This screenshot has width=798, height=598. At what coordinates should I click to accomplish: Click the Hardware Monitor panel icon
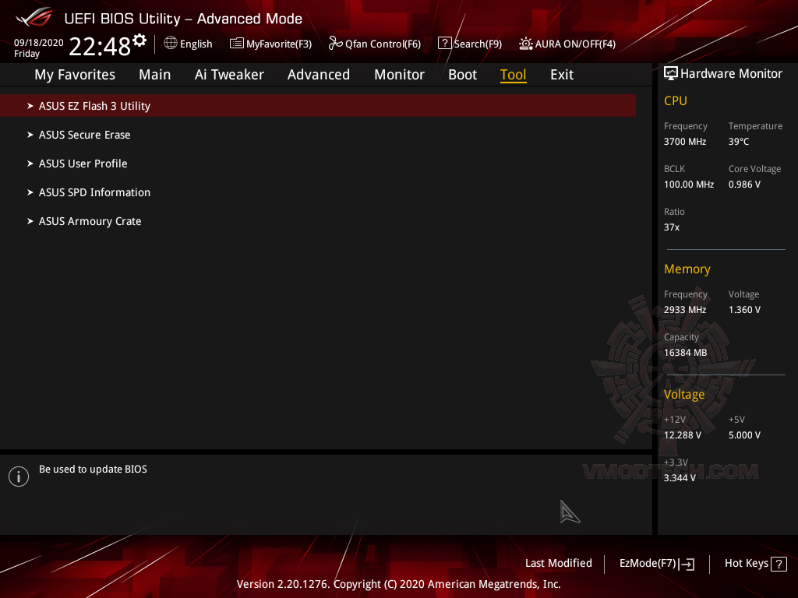click(671, 72)
